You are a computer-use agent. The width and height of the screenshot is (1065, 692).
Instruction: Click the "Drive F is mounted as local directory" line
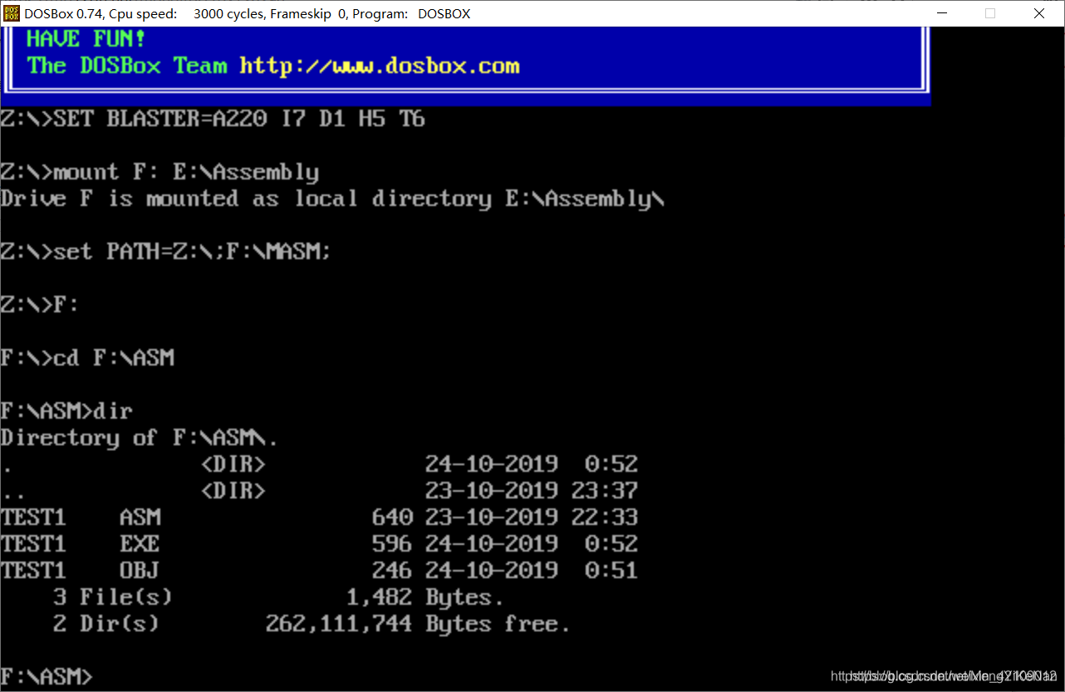pyautogui.click(x=332, y=199)
